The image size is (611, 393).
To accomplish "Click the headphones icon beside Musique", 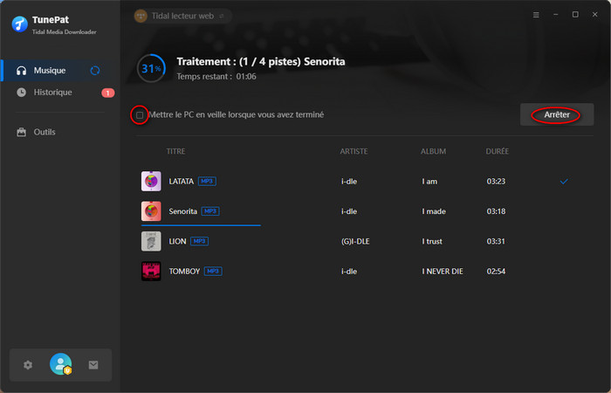I will click(22, 71).
